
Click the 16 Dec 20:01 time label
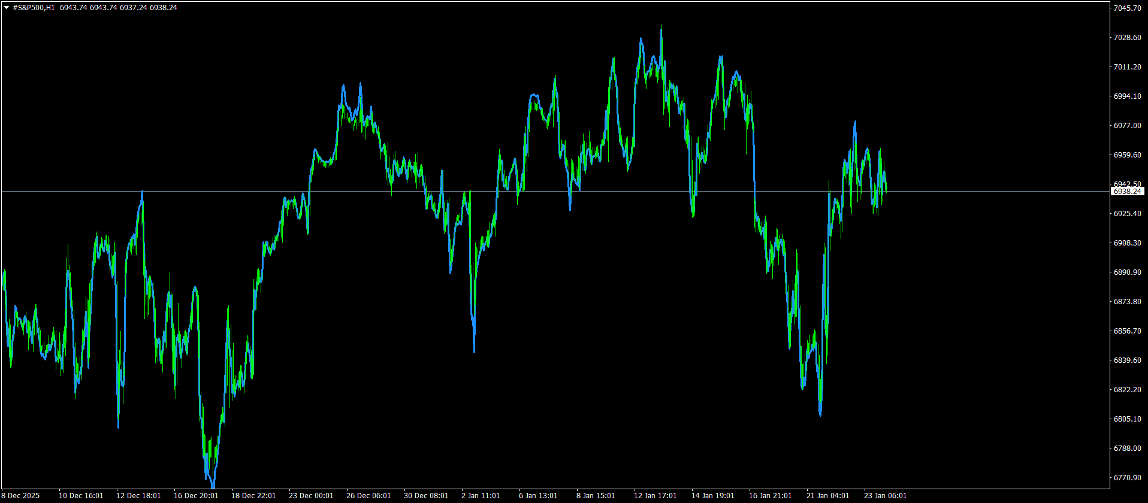coord(196,496)
